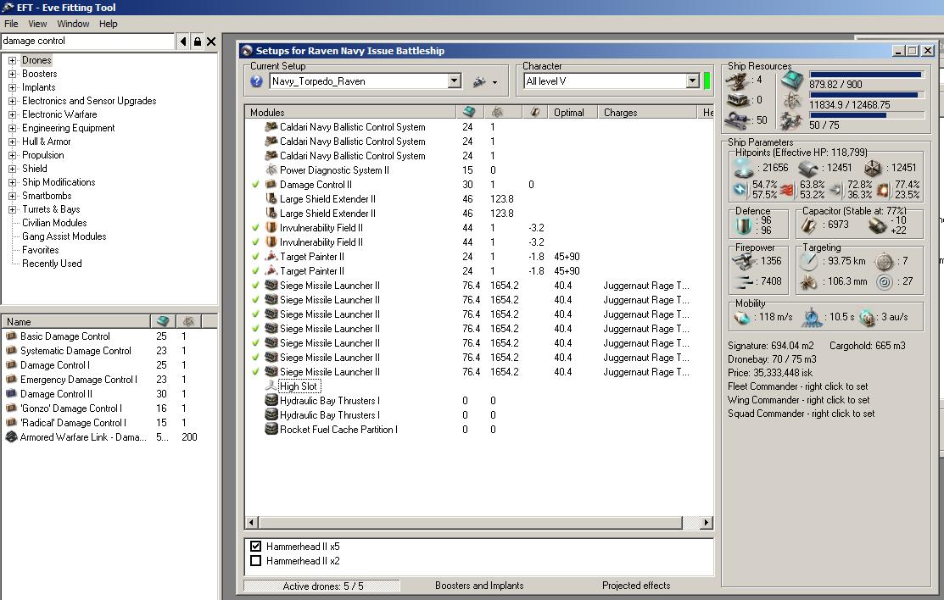Open the View menu

37,24
